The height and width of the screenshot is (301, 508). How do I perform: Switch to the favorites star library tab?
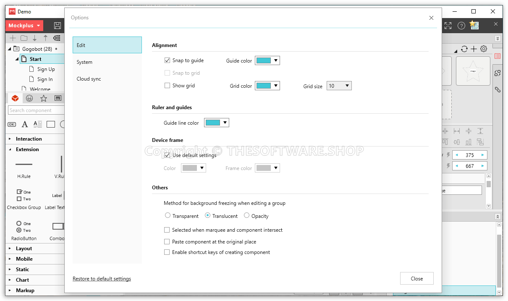pyautogui.click(x=43, y=98)
